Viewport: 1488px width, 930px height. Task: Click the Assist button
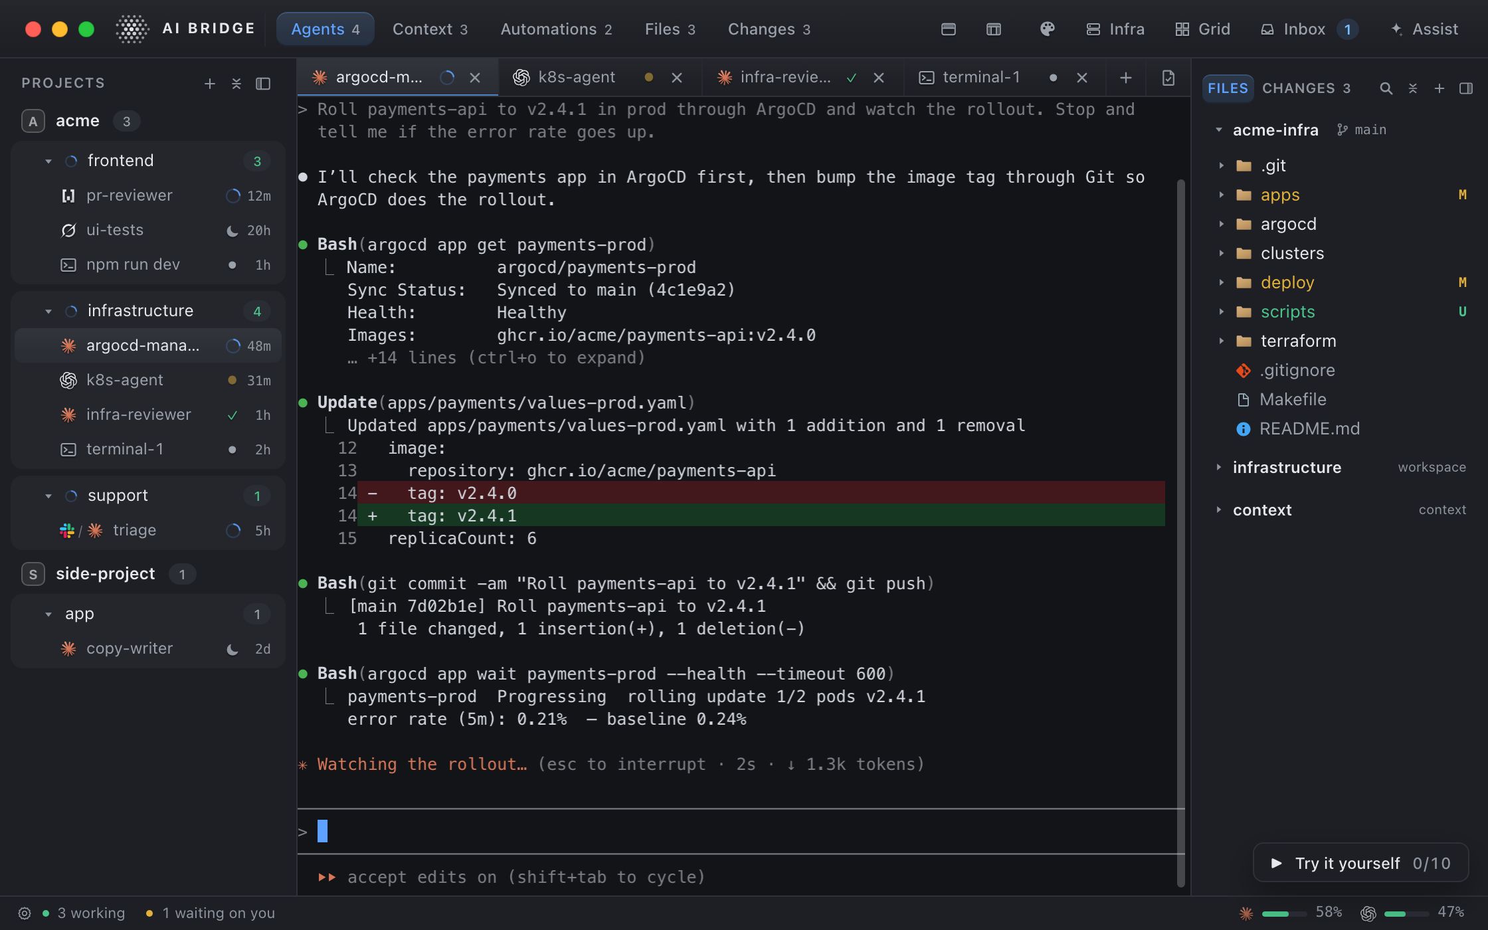click(1424, 29)
